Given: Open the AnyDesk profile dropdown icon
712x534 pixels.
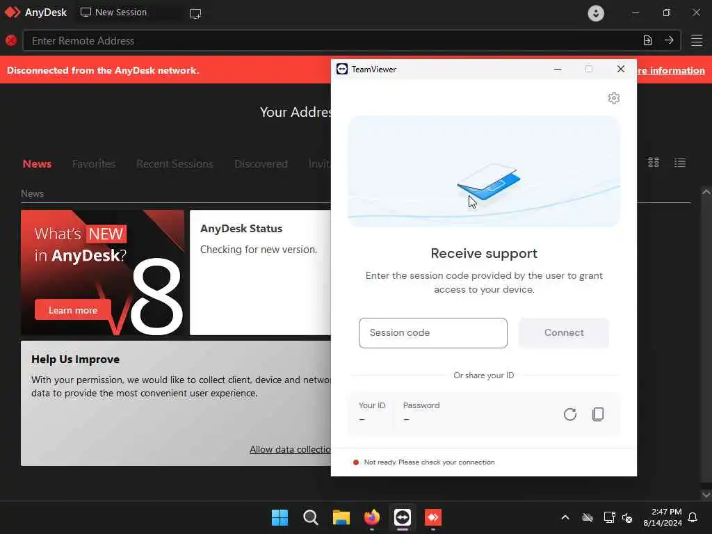Looking at the screenshot, I should [596, 13].
